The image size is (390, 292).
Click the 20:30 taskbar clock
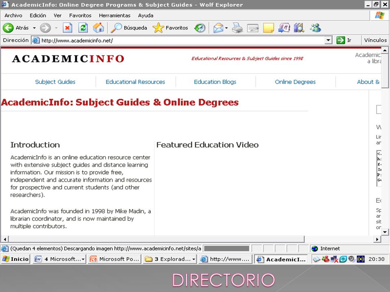tap(376, 259)
